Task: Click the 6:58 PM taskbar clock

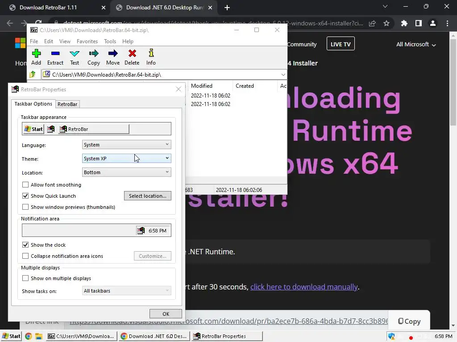Action: click(x=443, y=337)
